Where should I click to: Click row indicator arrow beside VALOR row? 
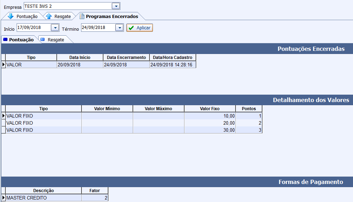coord(4,65)
